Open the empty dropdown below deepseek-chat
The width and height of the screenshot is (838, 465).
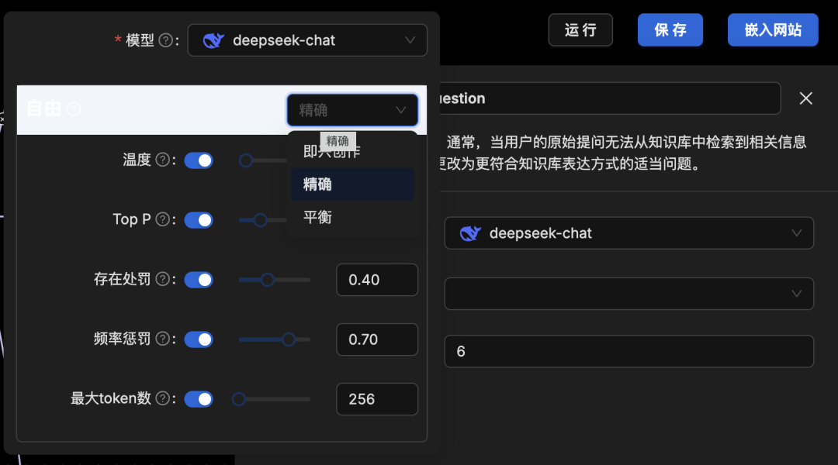point(629,294)
